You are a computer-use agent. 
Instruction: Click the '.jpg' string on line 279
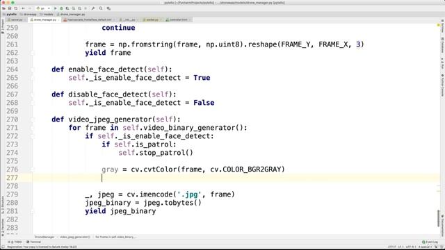189,194
